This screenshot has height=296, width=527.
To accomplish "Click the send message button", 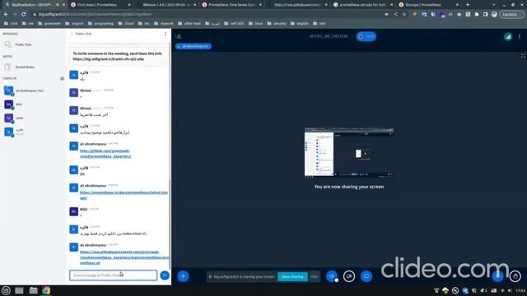I will [165, 275].
